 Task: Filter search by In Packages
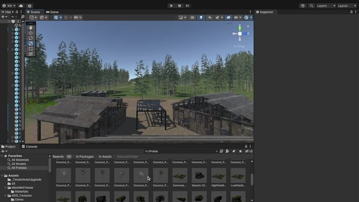point(84,157)
